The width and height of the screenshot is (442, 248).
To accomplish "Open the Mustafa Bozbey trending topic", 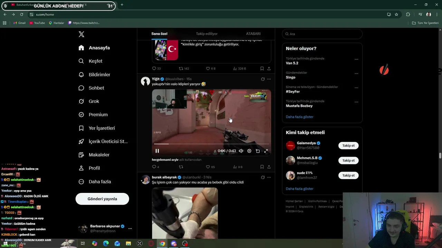I will [x=299, y=106].
